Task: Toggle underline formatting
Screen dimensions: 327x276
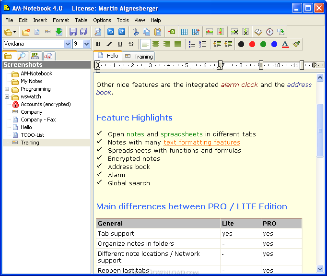Action: point(120,44)
